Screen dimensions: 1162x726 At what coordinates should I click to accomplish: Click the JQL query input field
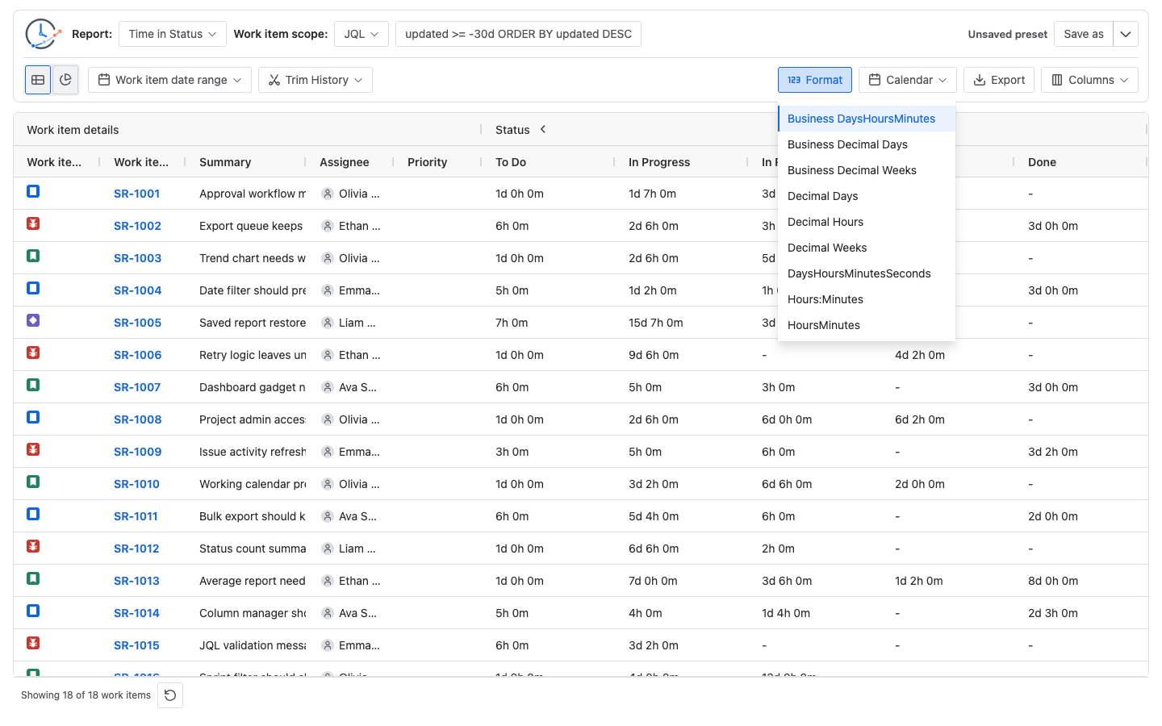[x=518, y=34]
